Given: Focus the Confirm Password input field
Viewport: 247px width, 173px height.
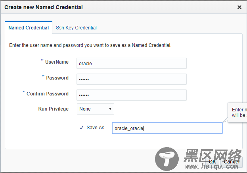Looking at the screenshot, I should [x=132, y=95].
